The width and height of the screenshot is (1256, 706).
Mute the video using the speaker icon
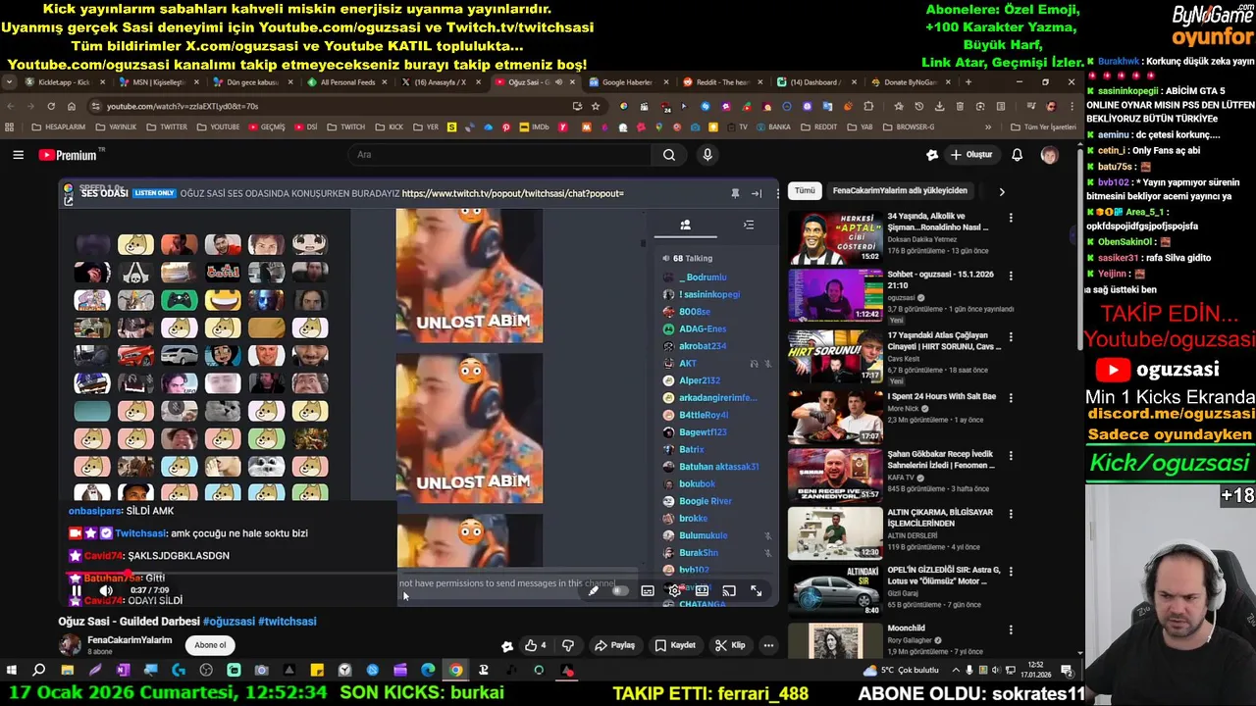[106, 591]
